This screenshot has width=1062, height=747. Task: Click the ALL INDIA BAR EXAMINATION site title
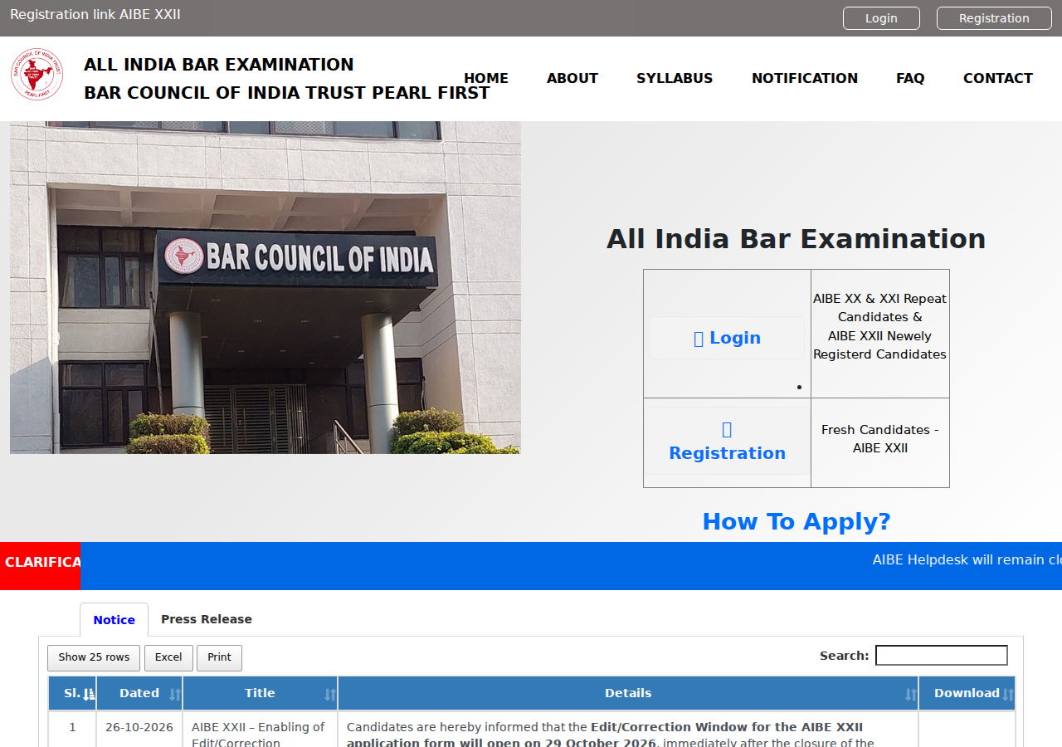coord(219,65)
